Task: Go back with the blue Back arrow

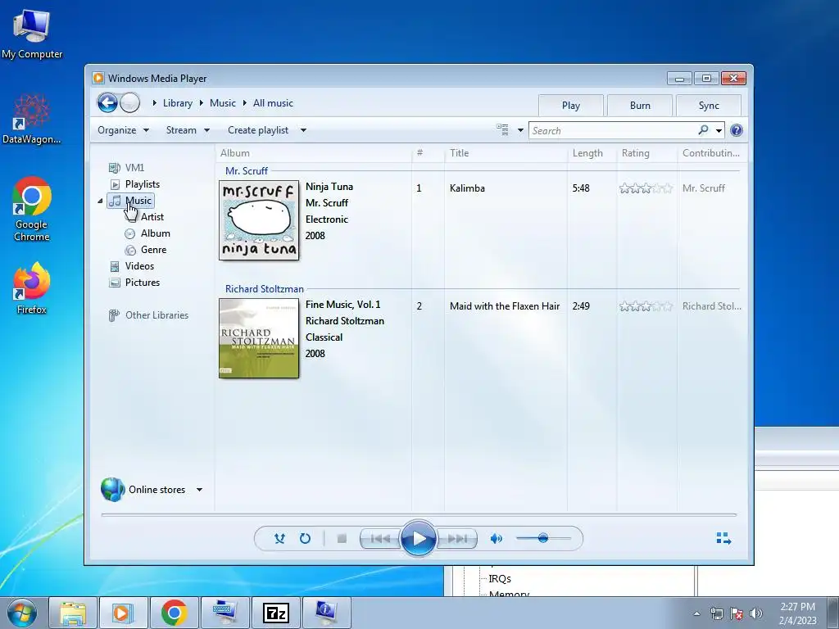Action: point(107,102)
